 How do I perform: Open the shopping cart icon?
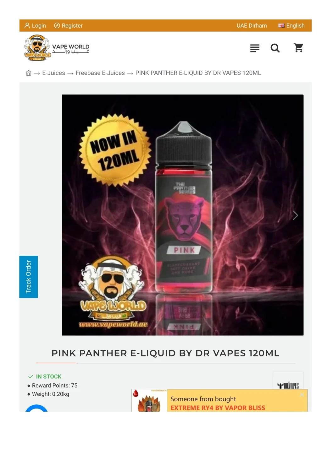coord(298,48)
